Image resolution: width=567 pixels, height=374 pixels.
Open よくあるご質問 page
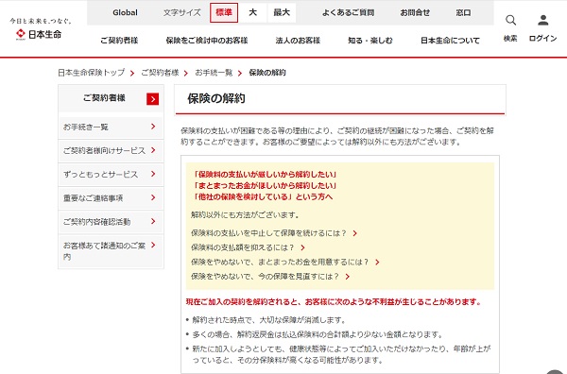point(348,12)
